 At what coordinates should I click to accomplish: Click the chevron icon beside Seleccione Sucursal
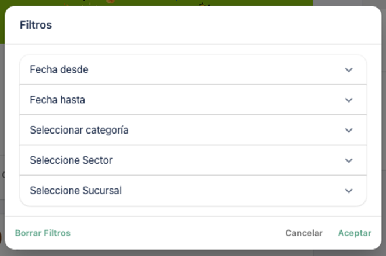(349, 191)
